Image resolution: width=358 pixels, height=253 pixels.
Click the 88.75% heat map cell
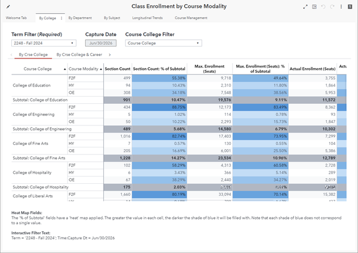pyautogui.click(x=159, y=107)
